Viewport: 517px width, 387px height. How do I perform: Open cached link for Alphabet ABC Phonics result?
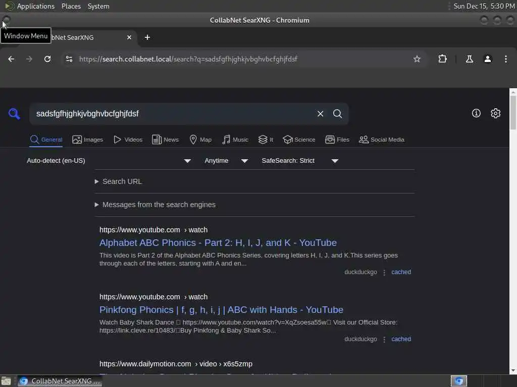pyautogui.click(x=401, y=272)
